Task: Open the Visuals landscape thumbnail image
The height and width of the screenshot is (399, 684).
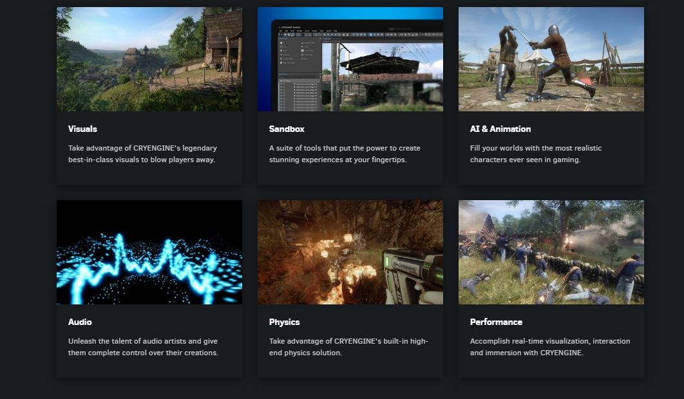Action: coord(149,59)
